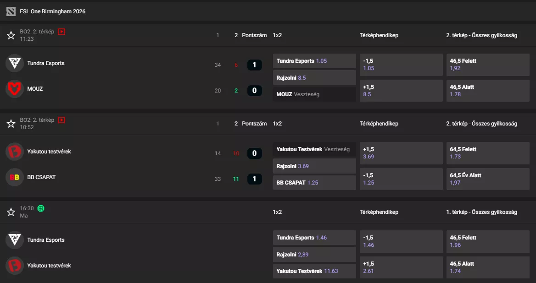Bet on Tundra Esports at 1.05 odds
This screenshot has height=283, width=536.
pyautogui.click(x=314, y=60)
